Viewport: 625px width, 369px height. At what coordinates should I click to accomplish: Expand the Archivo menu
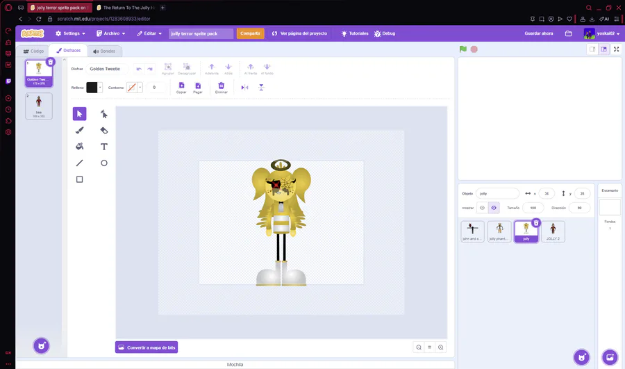pyautogui.click(x=111, y=33)
